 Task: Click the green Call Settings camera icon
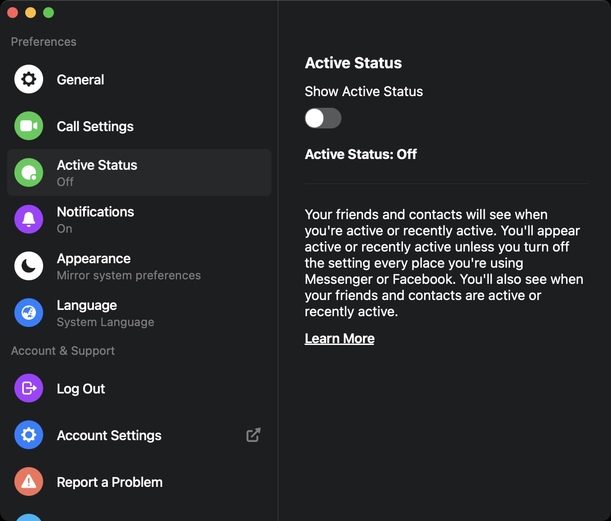(x=29, y=126)
